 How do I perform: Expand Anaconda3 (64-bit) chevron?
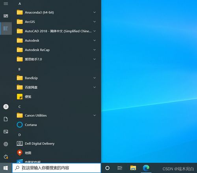coord(95,12)
